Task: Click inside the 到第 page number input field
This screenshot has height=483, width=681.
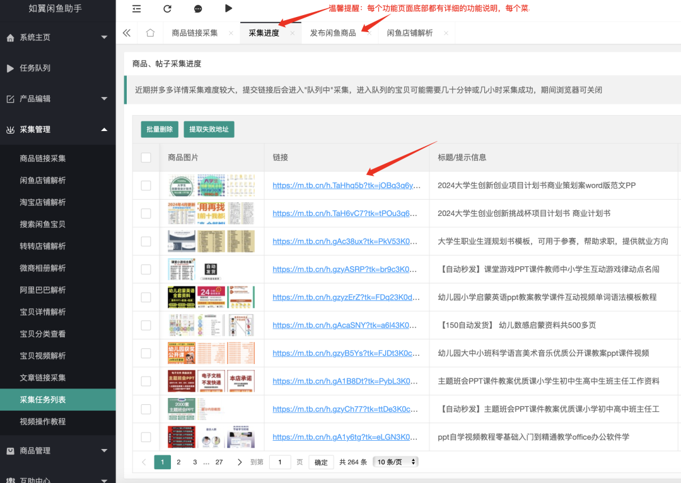Action: pyautogui.click(x=279, y=462)
